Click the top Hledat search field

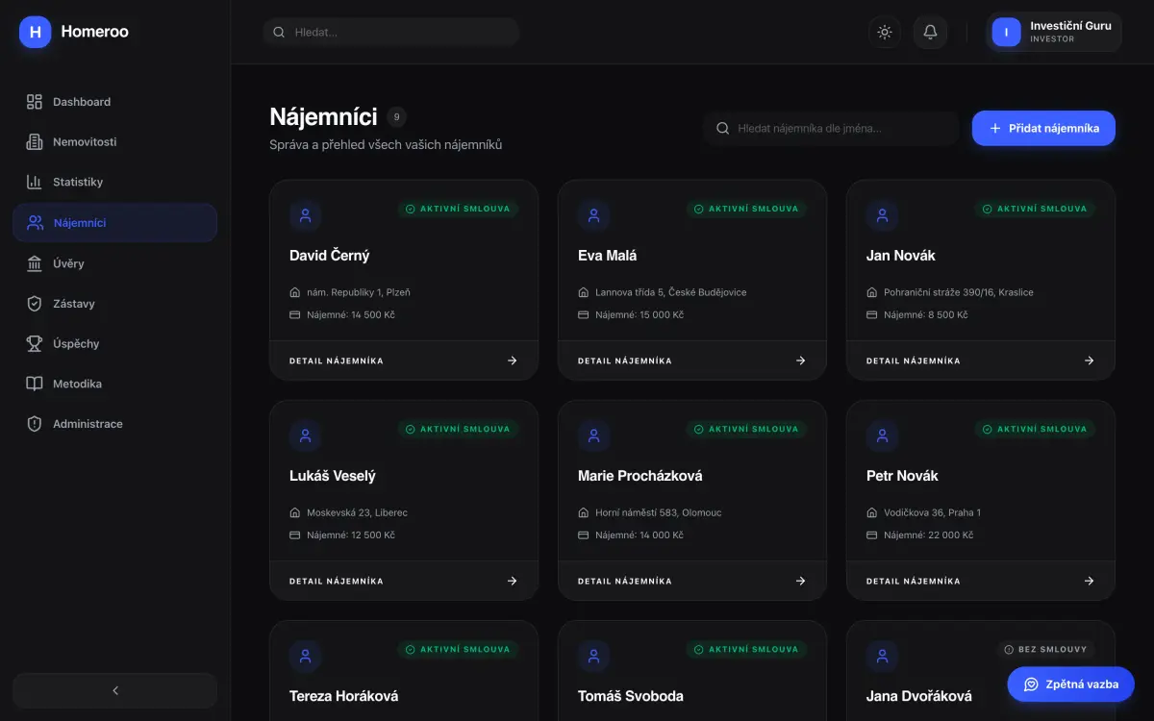point(391,32)
